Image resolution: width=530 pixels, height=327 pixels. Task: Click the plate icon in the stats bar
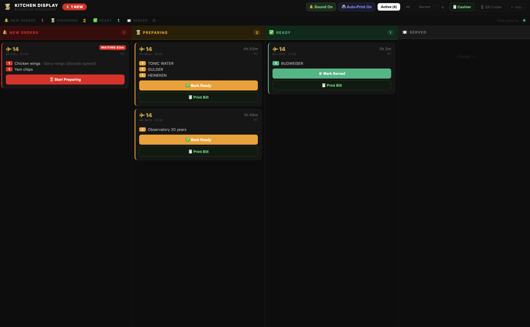[129, 21]
